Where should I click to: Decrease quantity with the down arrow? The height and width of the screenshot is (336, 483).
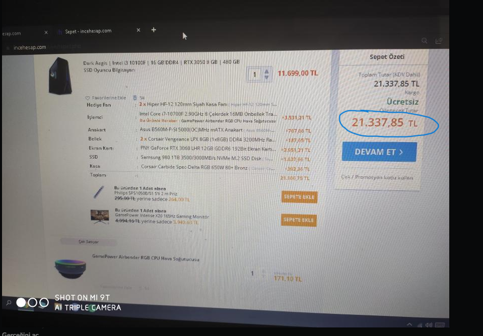click(266, 77)
